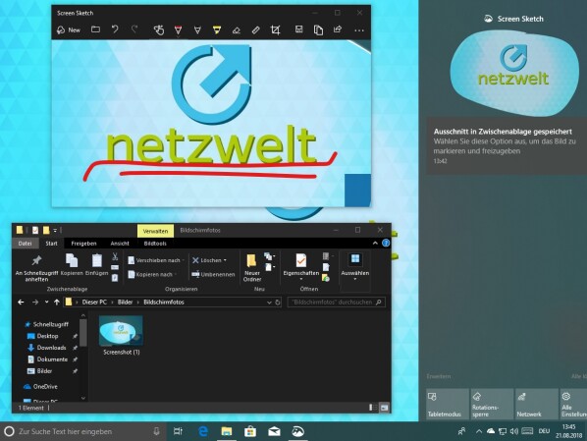The width and height of the screenshot is (587, 441).
Task: Select the eraser tool
Action: 237,30
